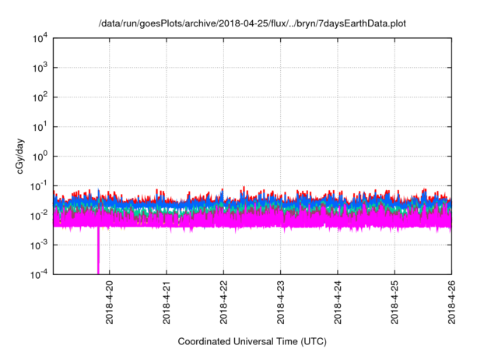
Task: Click the Coordinated Universal Time (UTC) axis label
Action: (x=252, y=341)
